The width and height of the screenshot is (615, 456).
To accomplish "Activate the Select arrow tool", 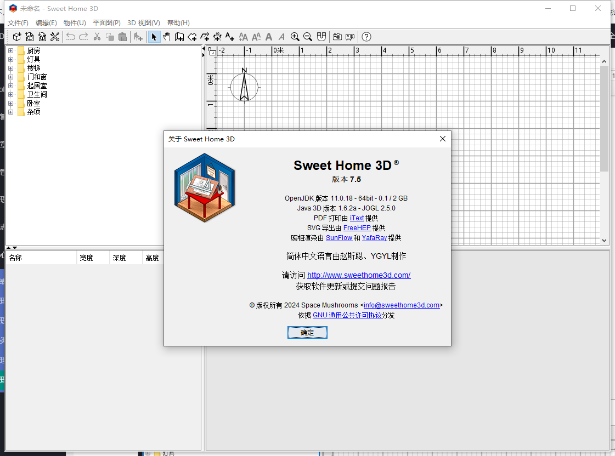I will (x=154, y=37).
